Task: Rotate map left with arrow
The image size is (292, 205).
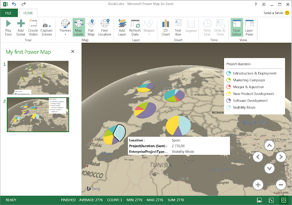Action: 258,157
